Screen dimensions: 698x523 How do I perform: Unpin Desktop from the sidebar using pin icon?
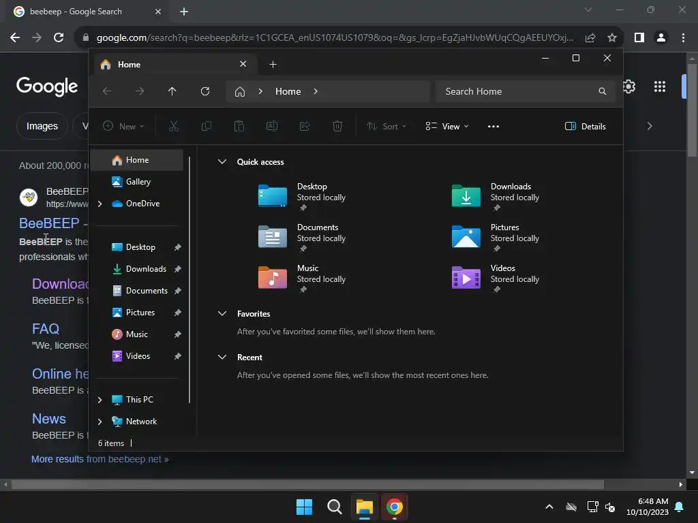click(x=178, y=247)
